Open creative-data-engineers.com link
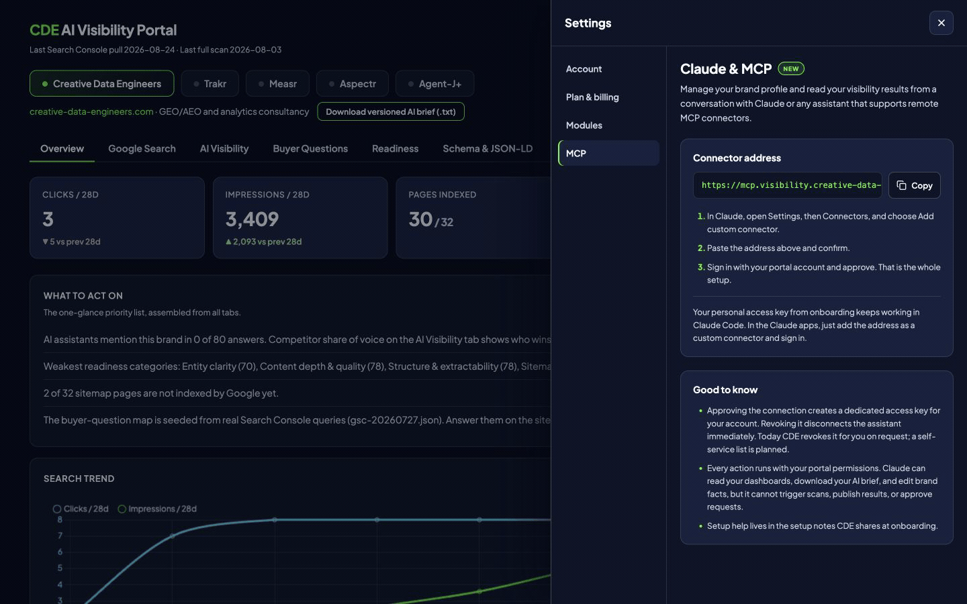Viewport: 967px width, 604px height. point(91,111)
